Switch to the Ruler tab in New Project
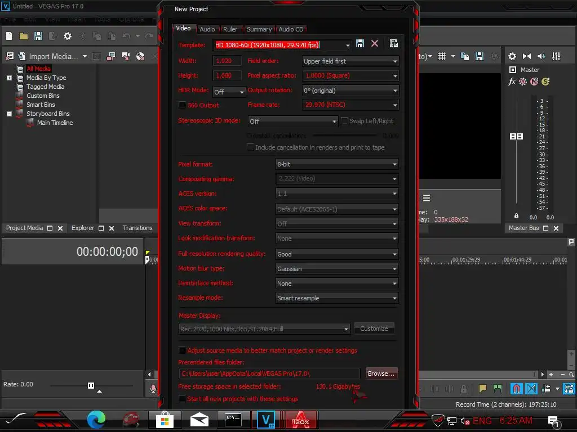The width and height of the screenshot is (577, 432). pyautogui.click(x=230, y=29)
